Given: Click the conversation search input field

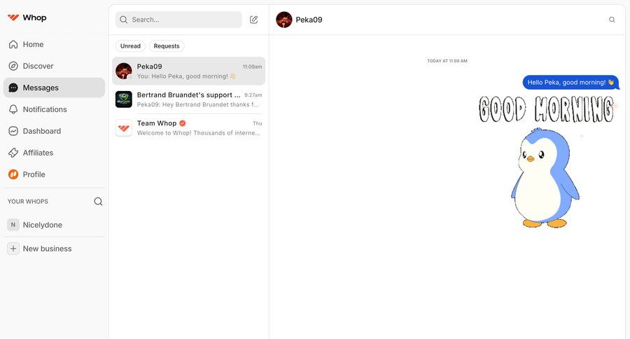Looking at the screenshot, I should click(x=178, y=20).
